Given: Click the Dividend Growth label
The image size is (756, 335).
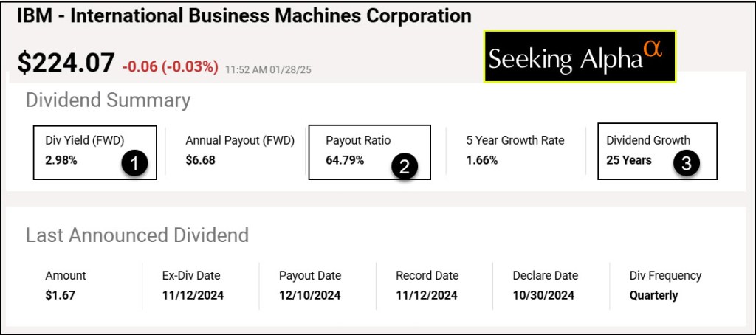Looking at the screenshot, I should (648, 140).
